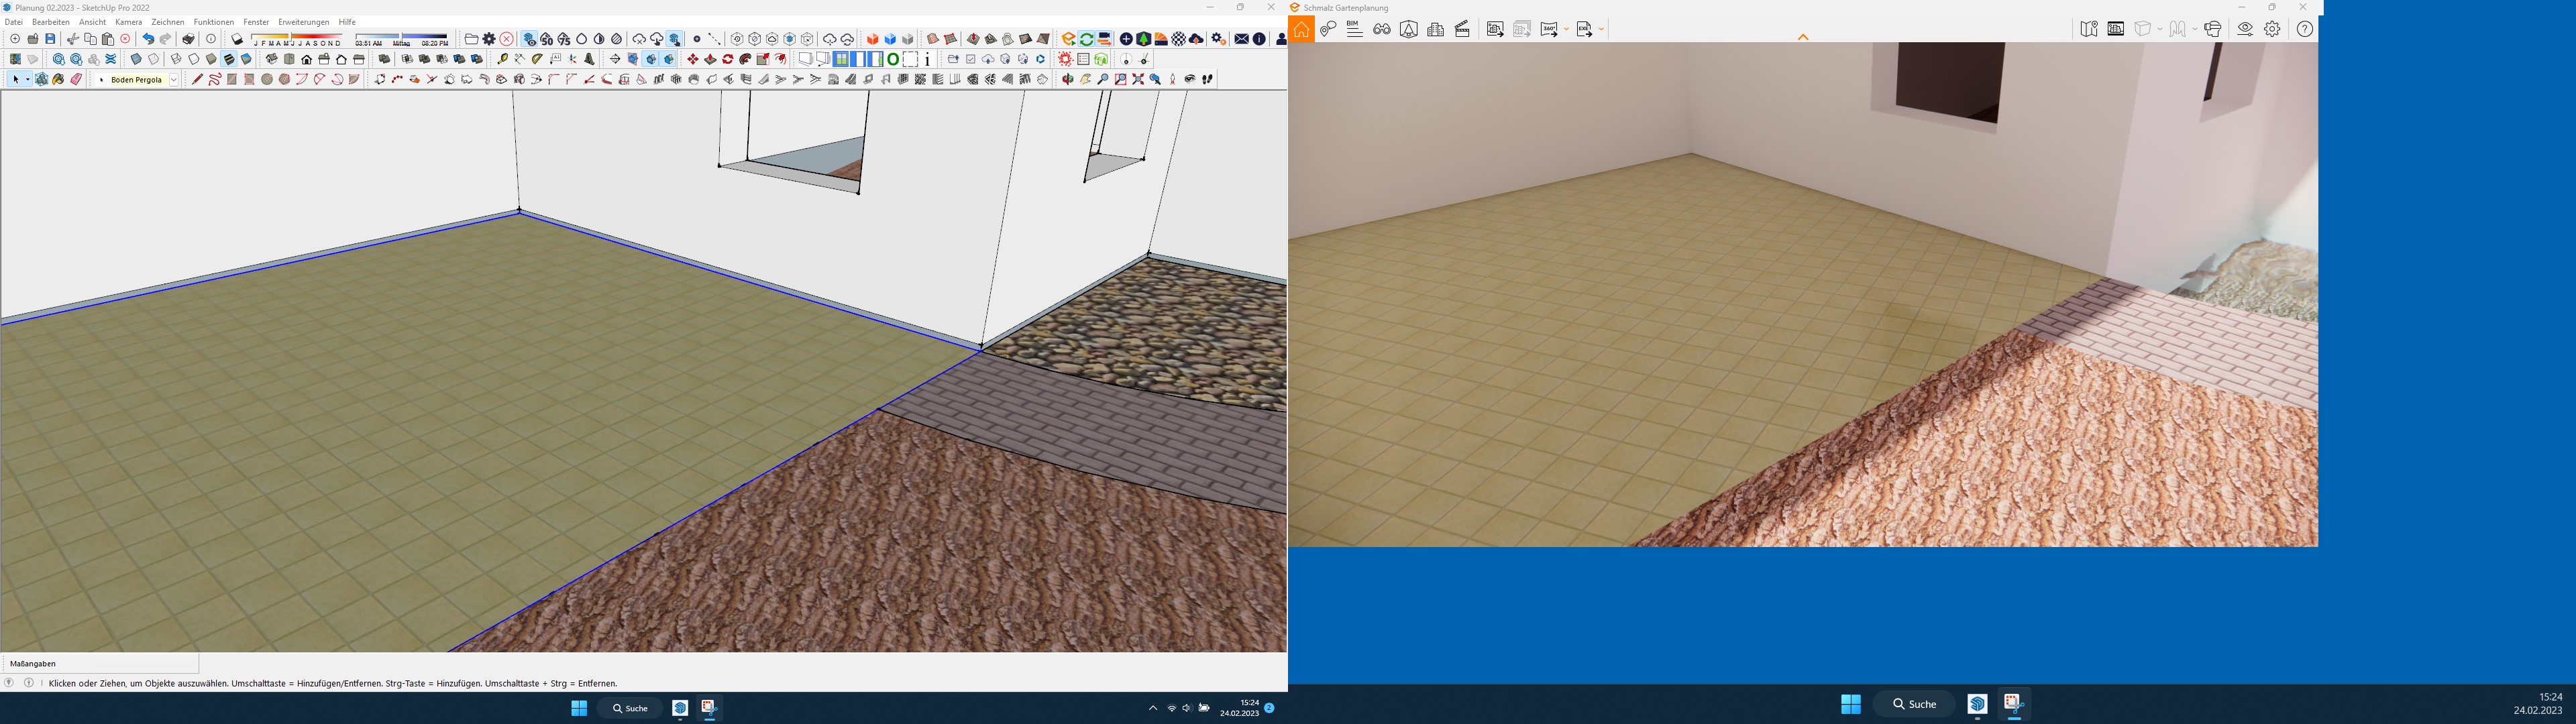Toggle the shadows display button
The image size is (2576, 724).
coord(237,39)
